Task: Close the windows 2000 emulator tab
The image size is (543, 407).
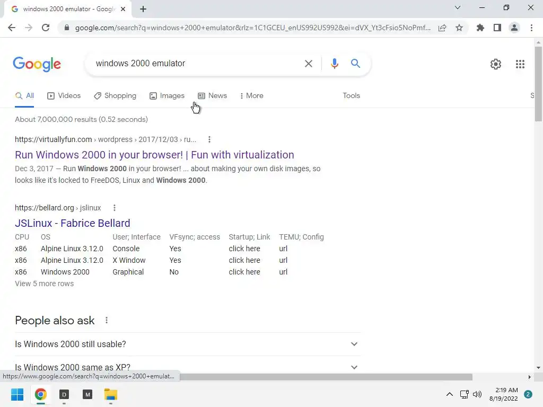Action: (x=123, y=9)
